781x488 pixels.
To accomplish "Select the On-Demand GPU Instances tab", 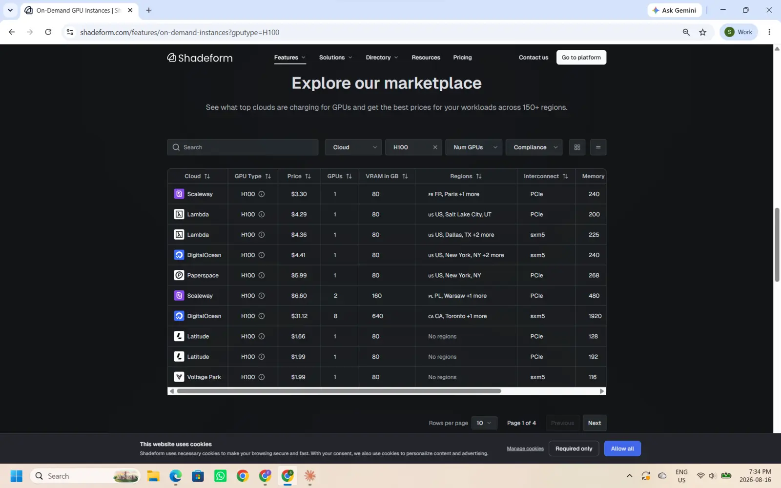I will 79,10.
